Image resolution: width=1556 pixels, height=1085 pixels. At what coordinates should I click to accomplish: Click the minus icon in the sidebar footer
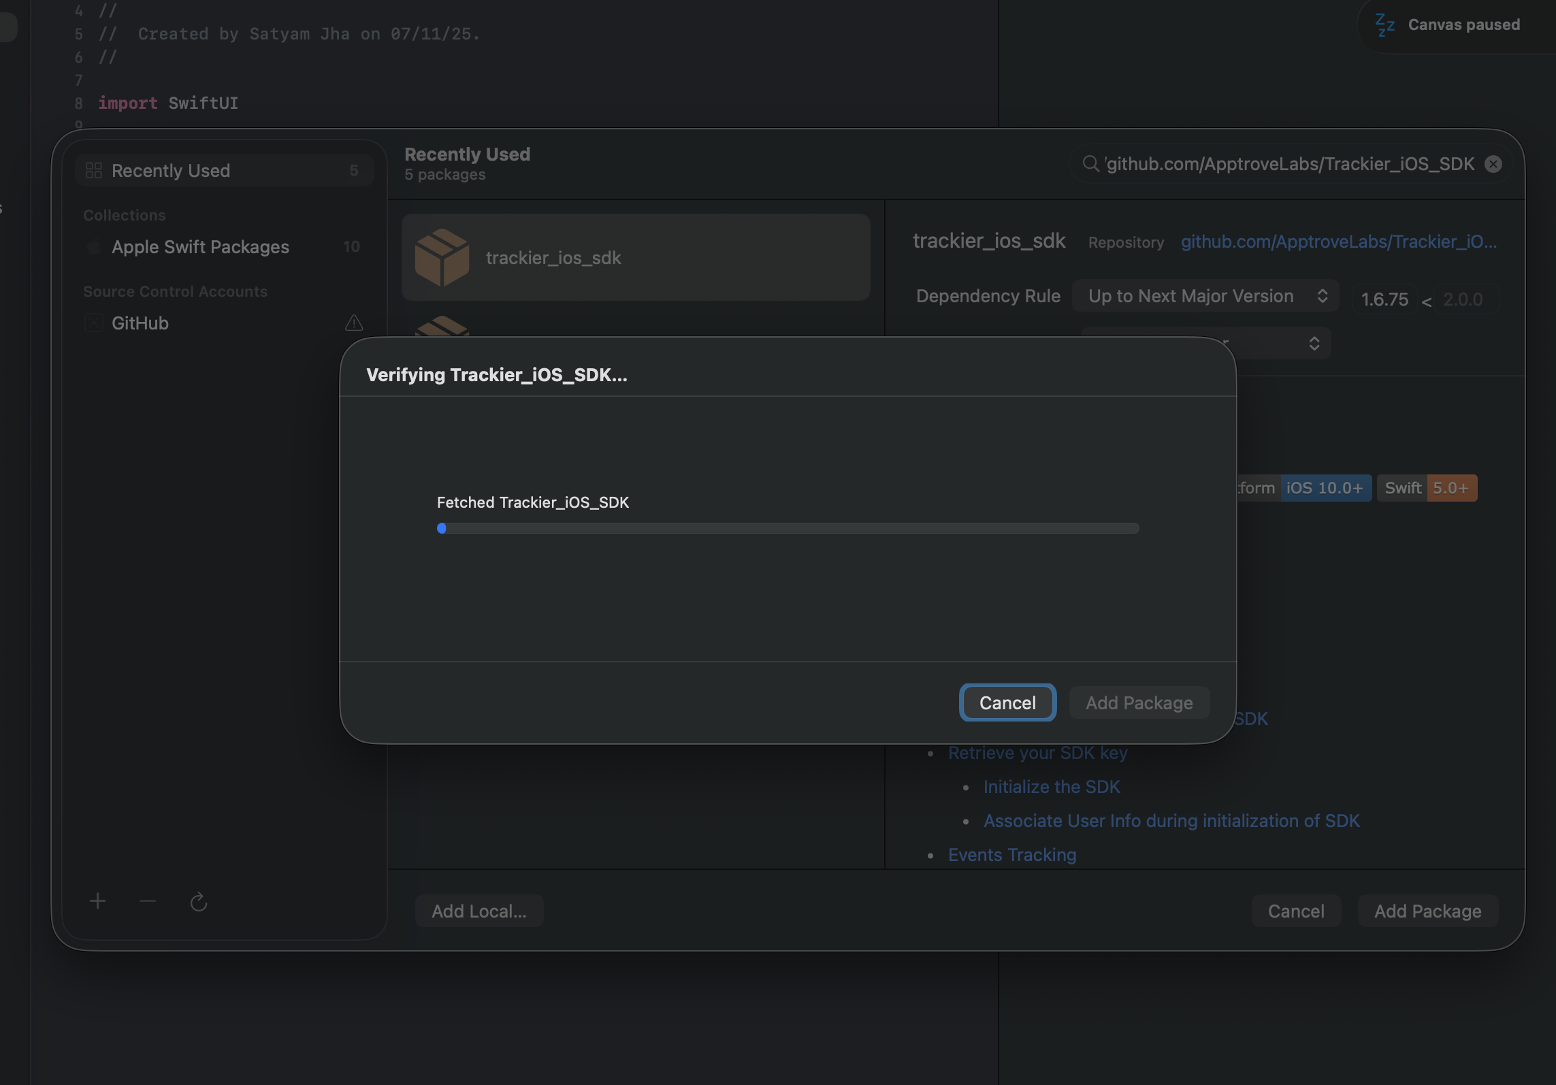pos(147,901)
